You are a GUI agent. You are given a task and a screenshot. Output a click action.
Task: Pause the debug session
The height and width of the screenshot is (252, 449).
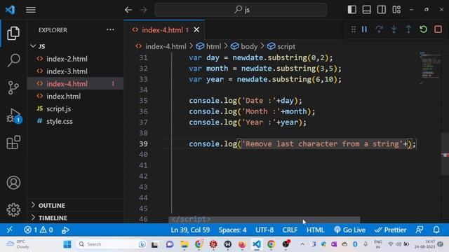(x=364, y=29)
